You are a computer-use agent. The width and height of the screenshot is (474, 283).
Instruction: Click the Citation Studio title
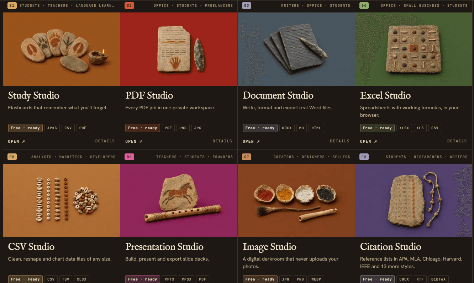pyautogui.click(x=390, y=247)
